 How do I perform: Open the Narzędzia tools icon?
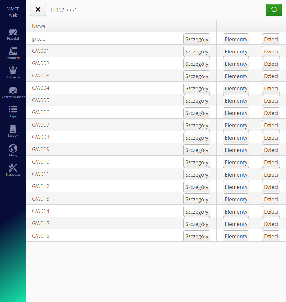point(13,168)
